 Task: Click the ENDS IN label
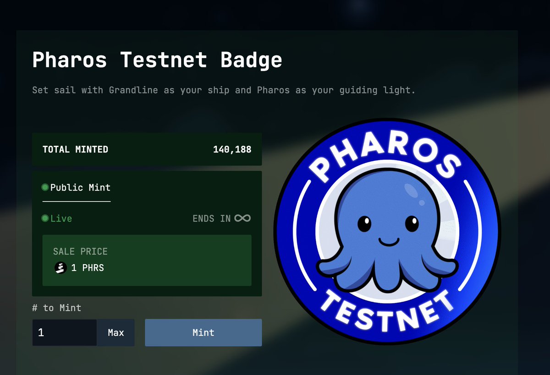tap(212, 218)
